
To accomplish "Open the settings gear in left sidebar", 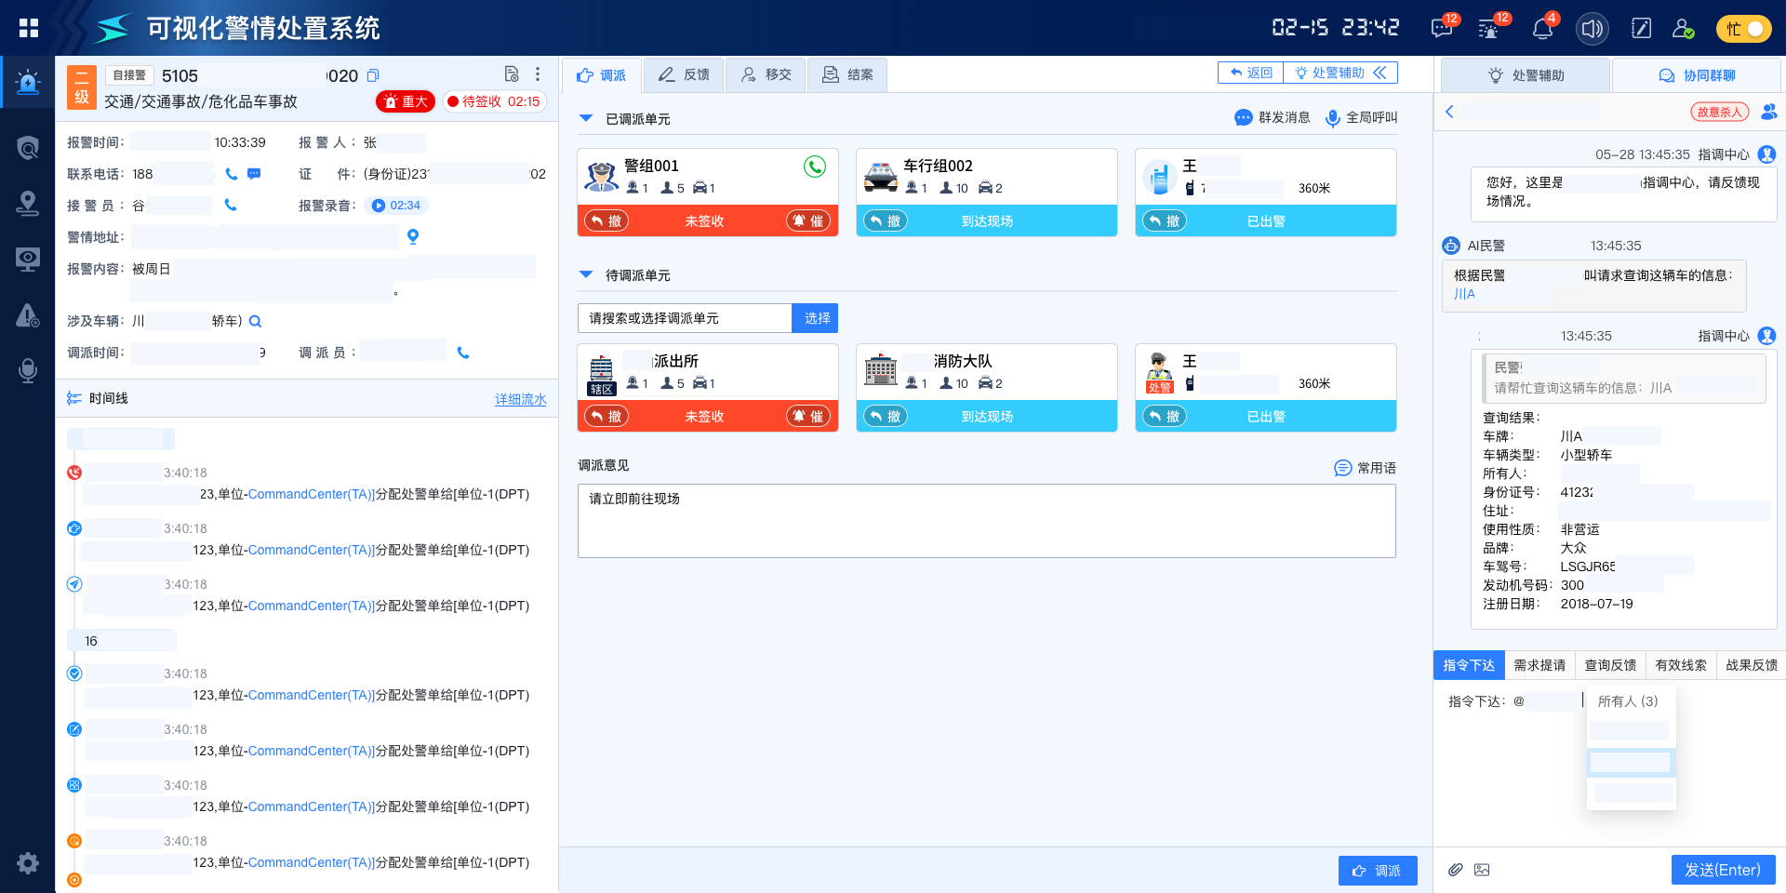I will click(28, 862).
